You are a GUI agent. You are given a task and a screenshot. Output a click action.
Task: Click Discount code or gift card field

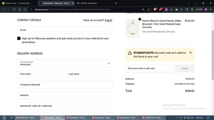pyautogui.click(x=149, y=68)
